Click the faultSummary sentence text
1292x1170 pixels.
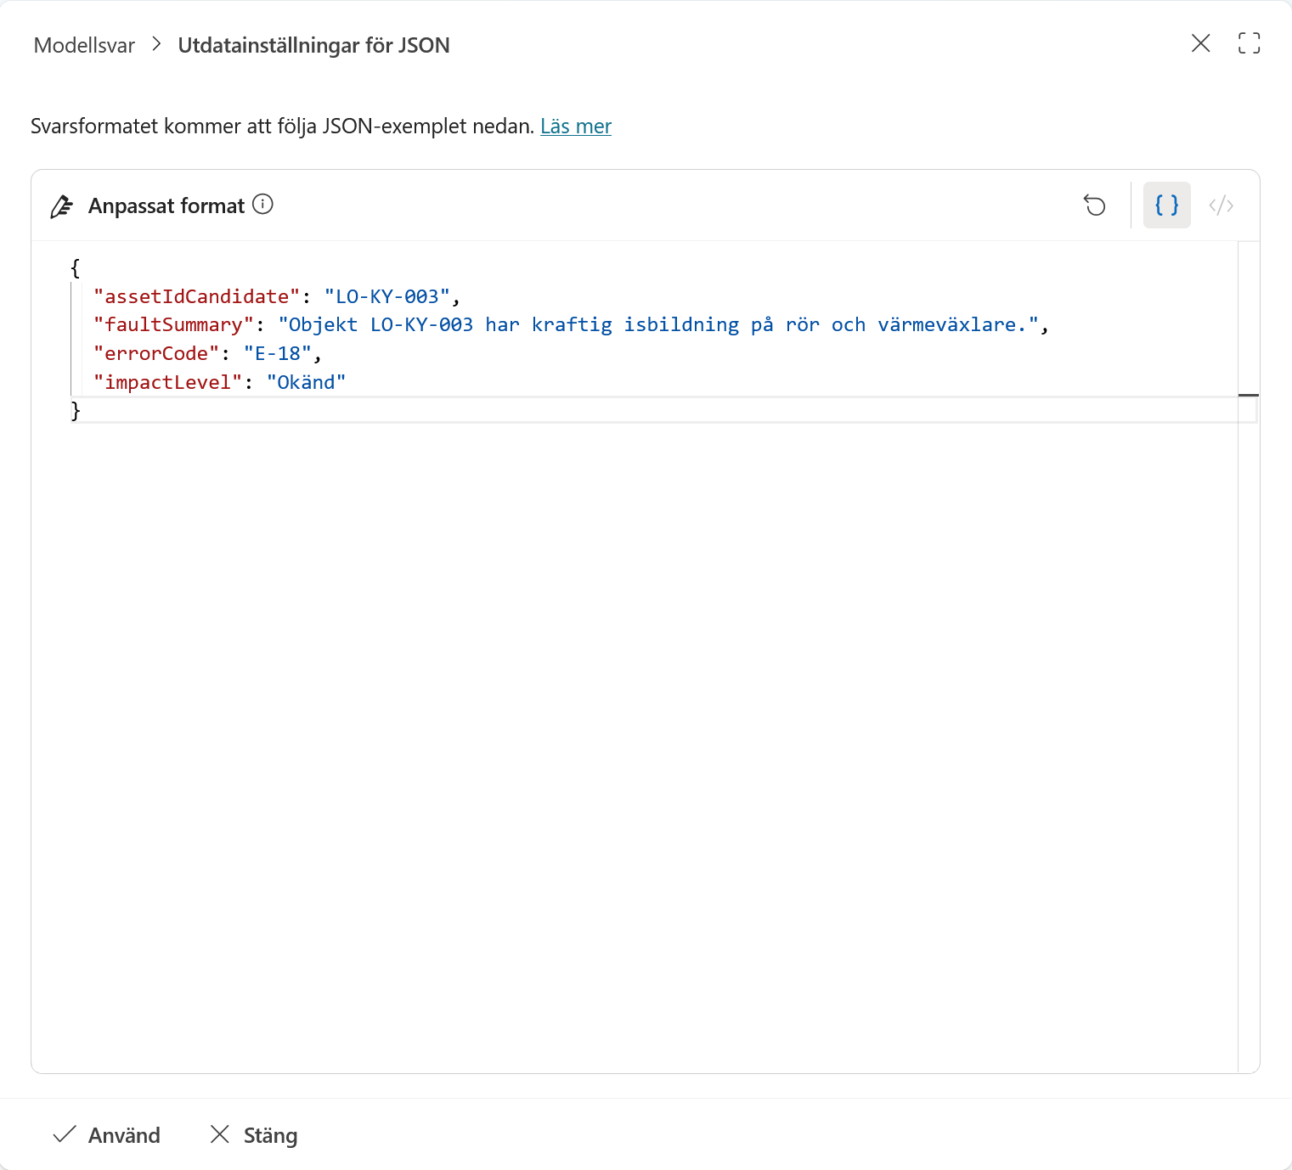point(658,324)
